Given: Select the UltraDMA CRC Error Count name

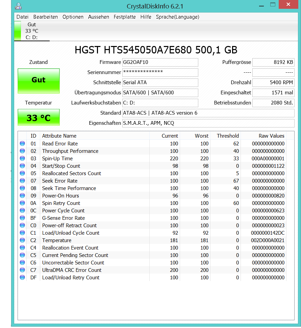Looking at the screenshot, I should click(x=72, y=270).
